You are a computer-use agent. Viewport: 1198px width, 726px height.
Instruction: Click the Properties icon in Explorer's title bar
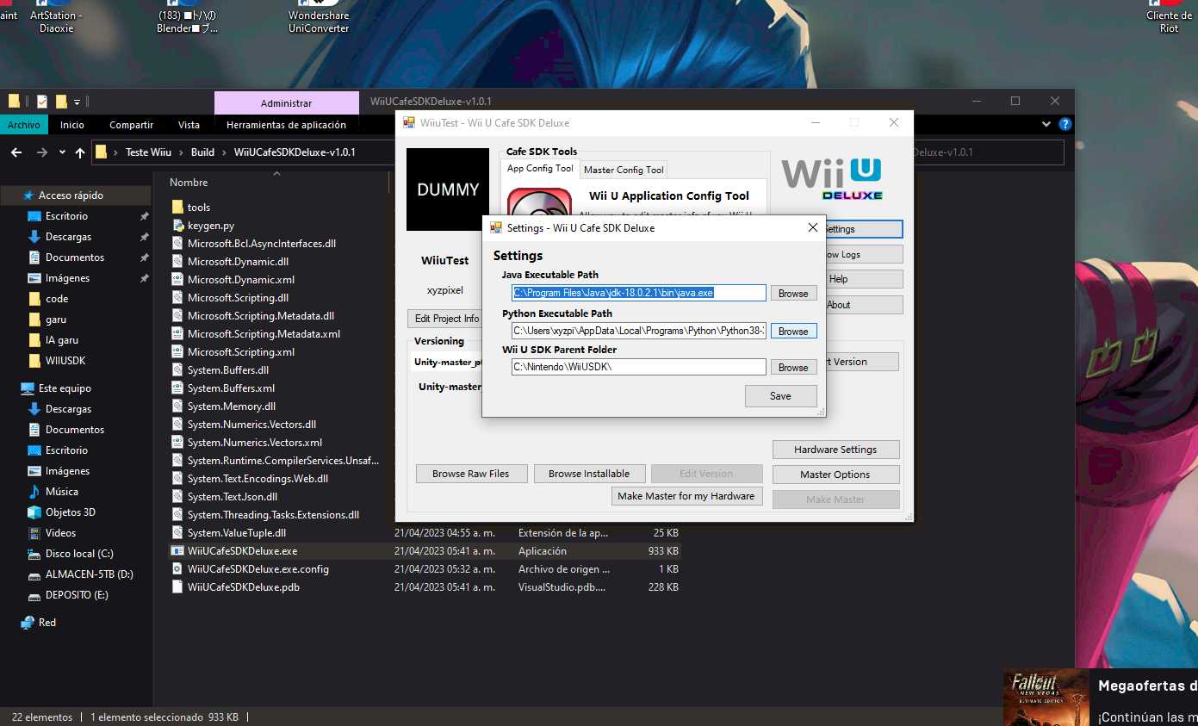[x=42, y=102]
